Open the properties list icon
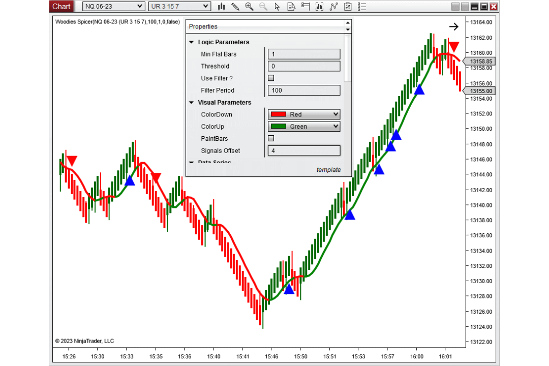Screen dimensions: 549x366 (x=362, y=7)
